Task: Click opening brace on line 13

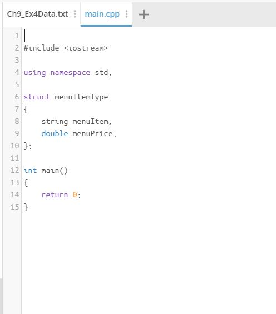Action: [26, 182]
